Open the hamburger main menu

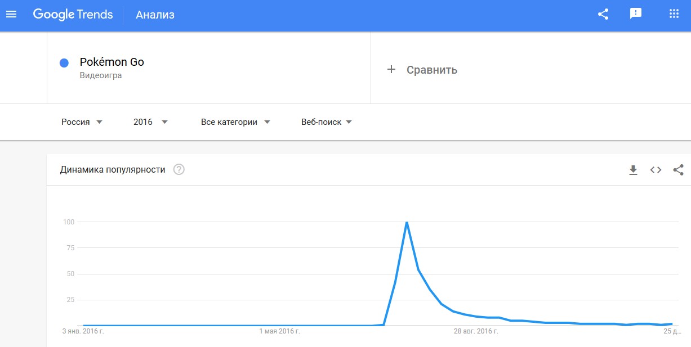(11, 14)
